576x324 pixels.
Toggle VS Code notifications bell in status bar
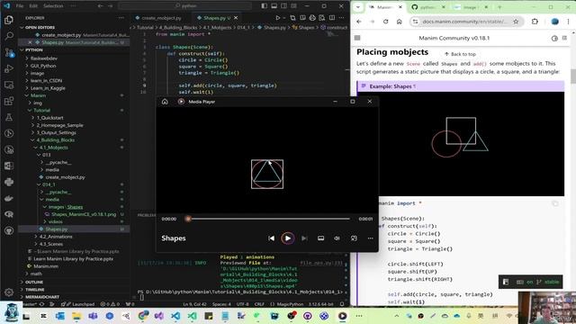(x=342, y=304)
